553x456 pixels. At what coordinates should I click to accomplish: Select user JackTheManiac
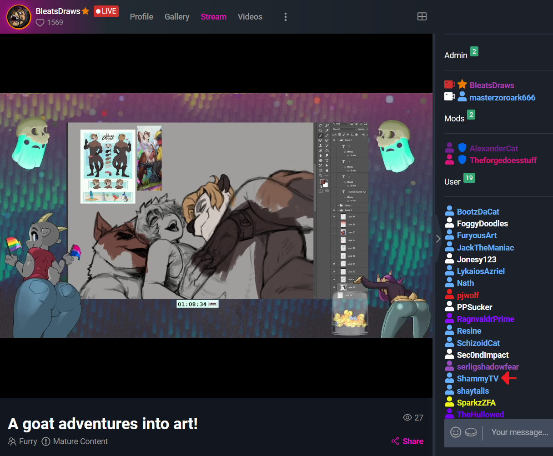click(x=485, y=248)
